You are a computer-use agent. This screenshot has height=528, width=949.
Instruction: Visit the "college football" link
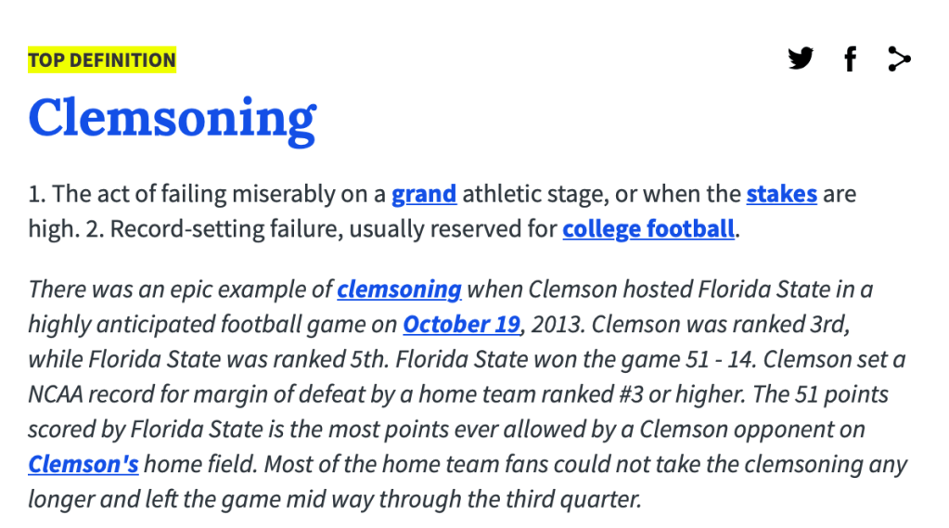648,228
